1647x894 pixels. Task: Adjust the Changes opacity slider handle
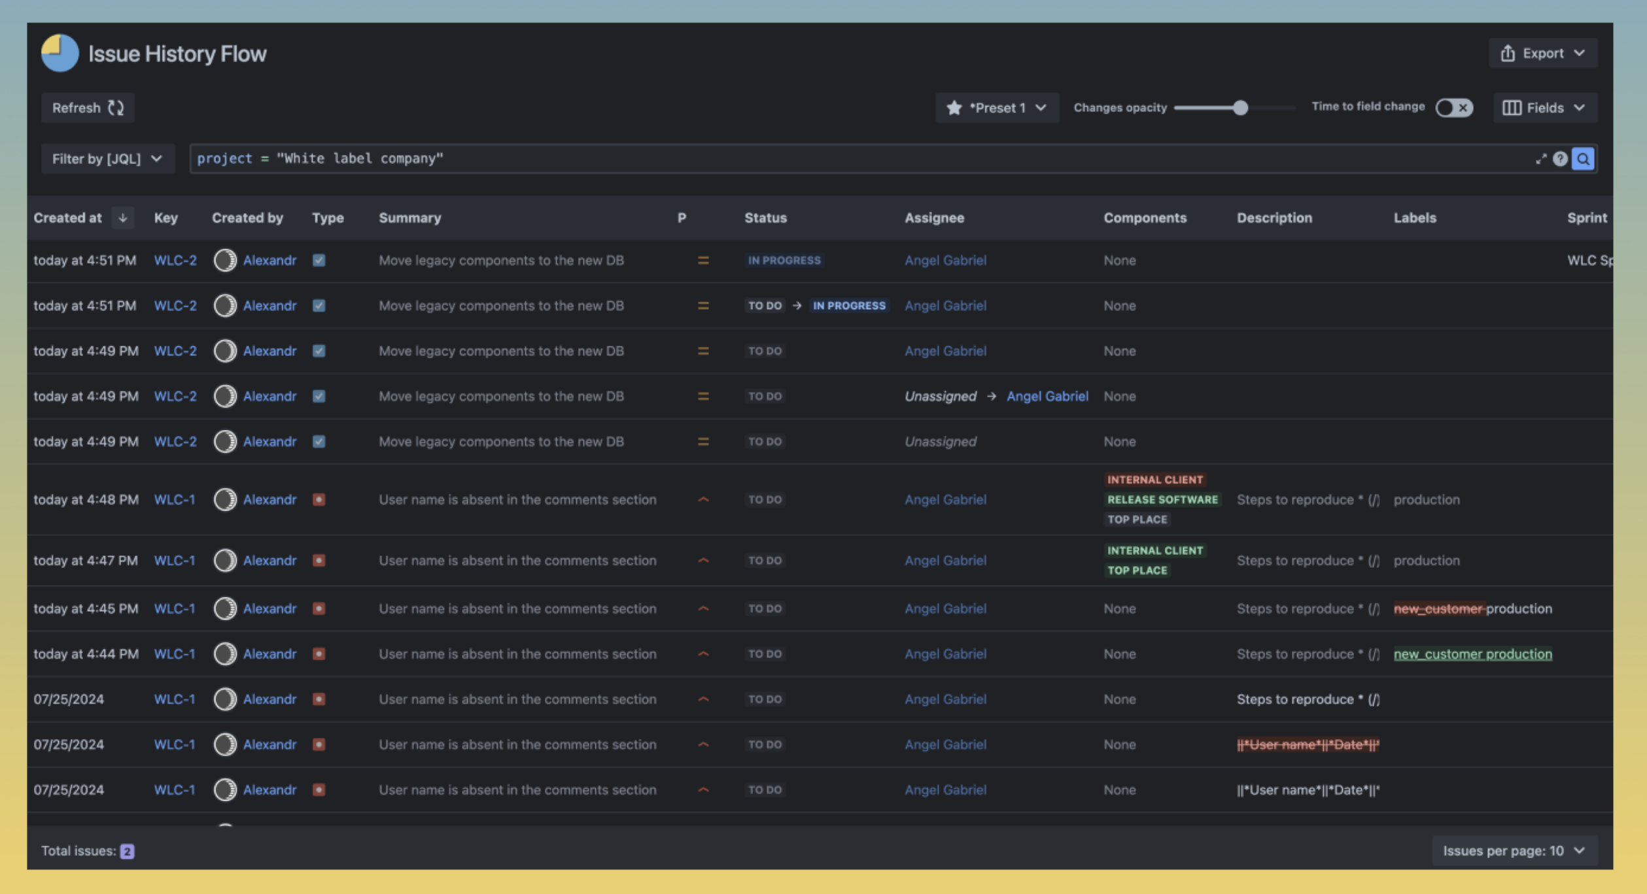[1240, 108]
